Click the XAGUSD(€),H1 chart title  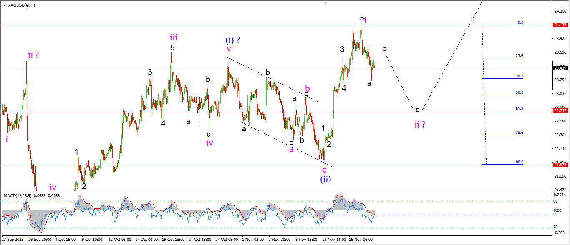(x=23, y=5)
